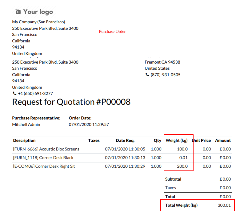Click the Request for Quotation #P00008 heading
Screen dimensions: 244x215
71,102
